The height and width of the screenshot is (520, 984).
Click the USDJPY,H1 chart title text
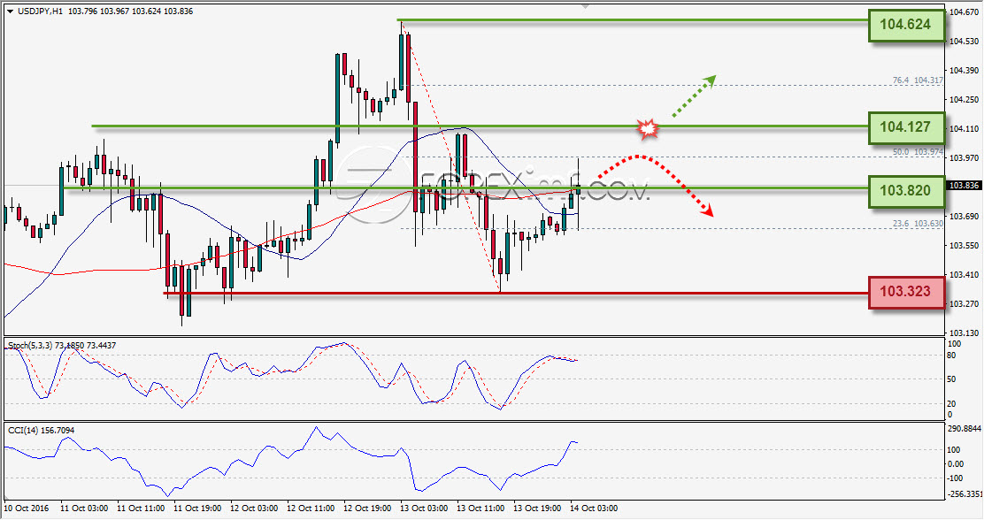tap(40, 11)
